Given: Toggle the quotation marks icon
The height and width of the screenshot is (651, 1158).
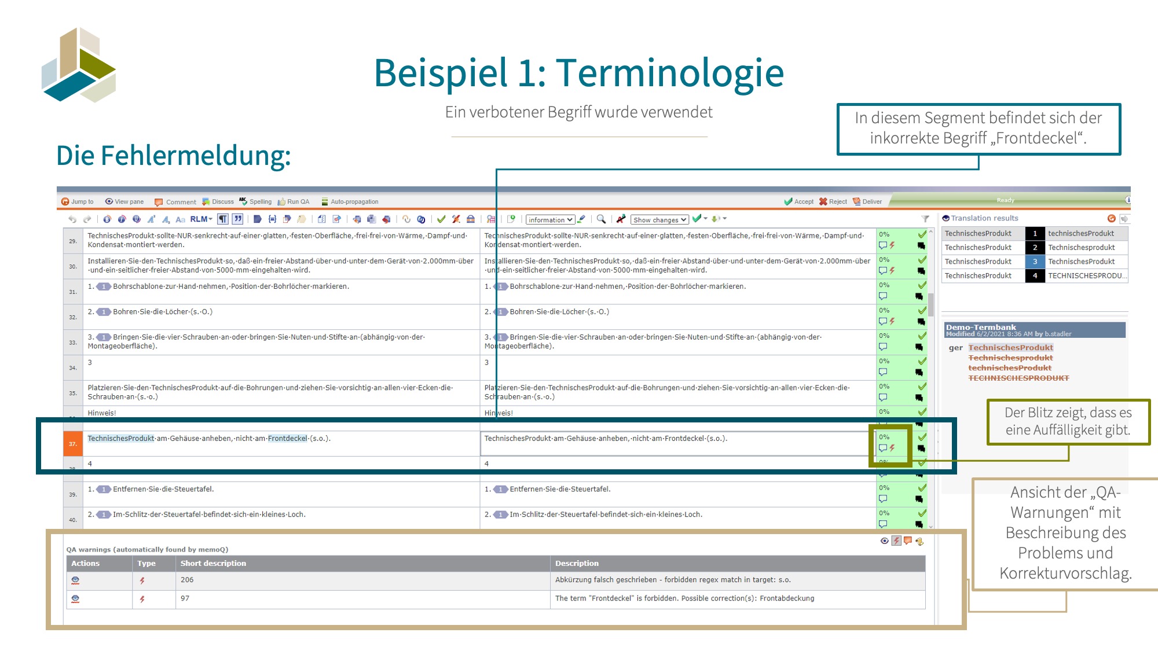Looking at the screenshot, I should 237,219.
